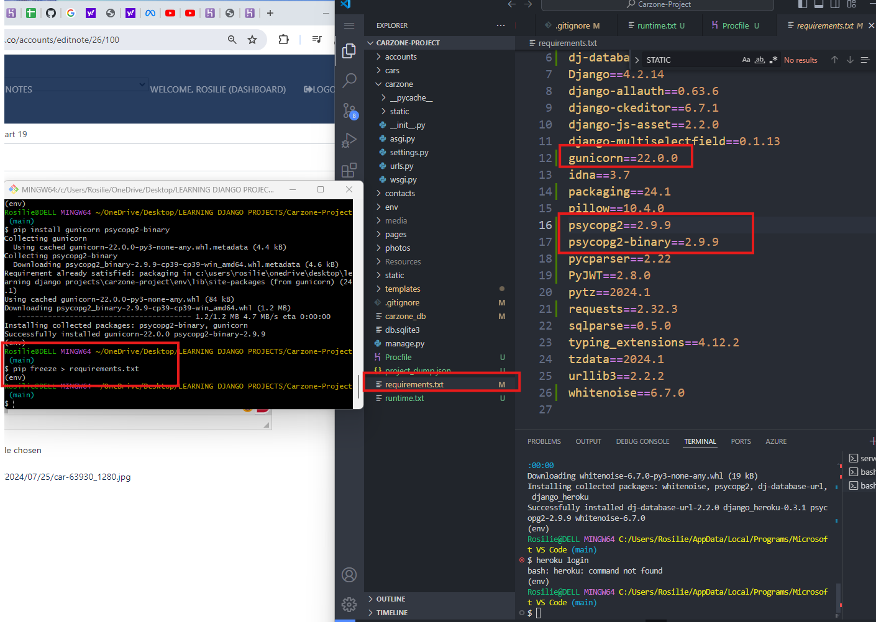
Task: Click WELCOME, ROSILIE (DASHBOARD) link
Action: click(x=218, y=89)
